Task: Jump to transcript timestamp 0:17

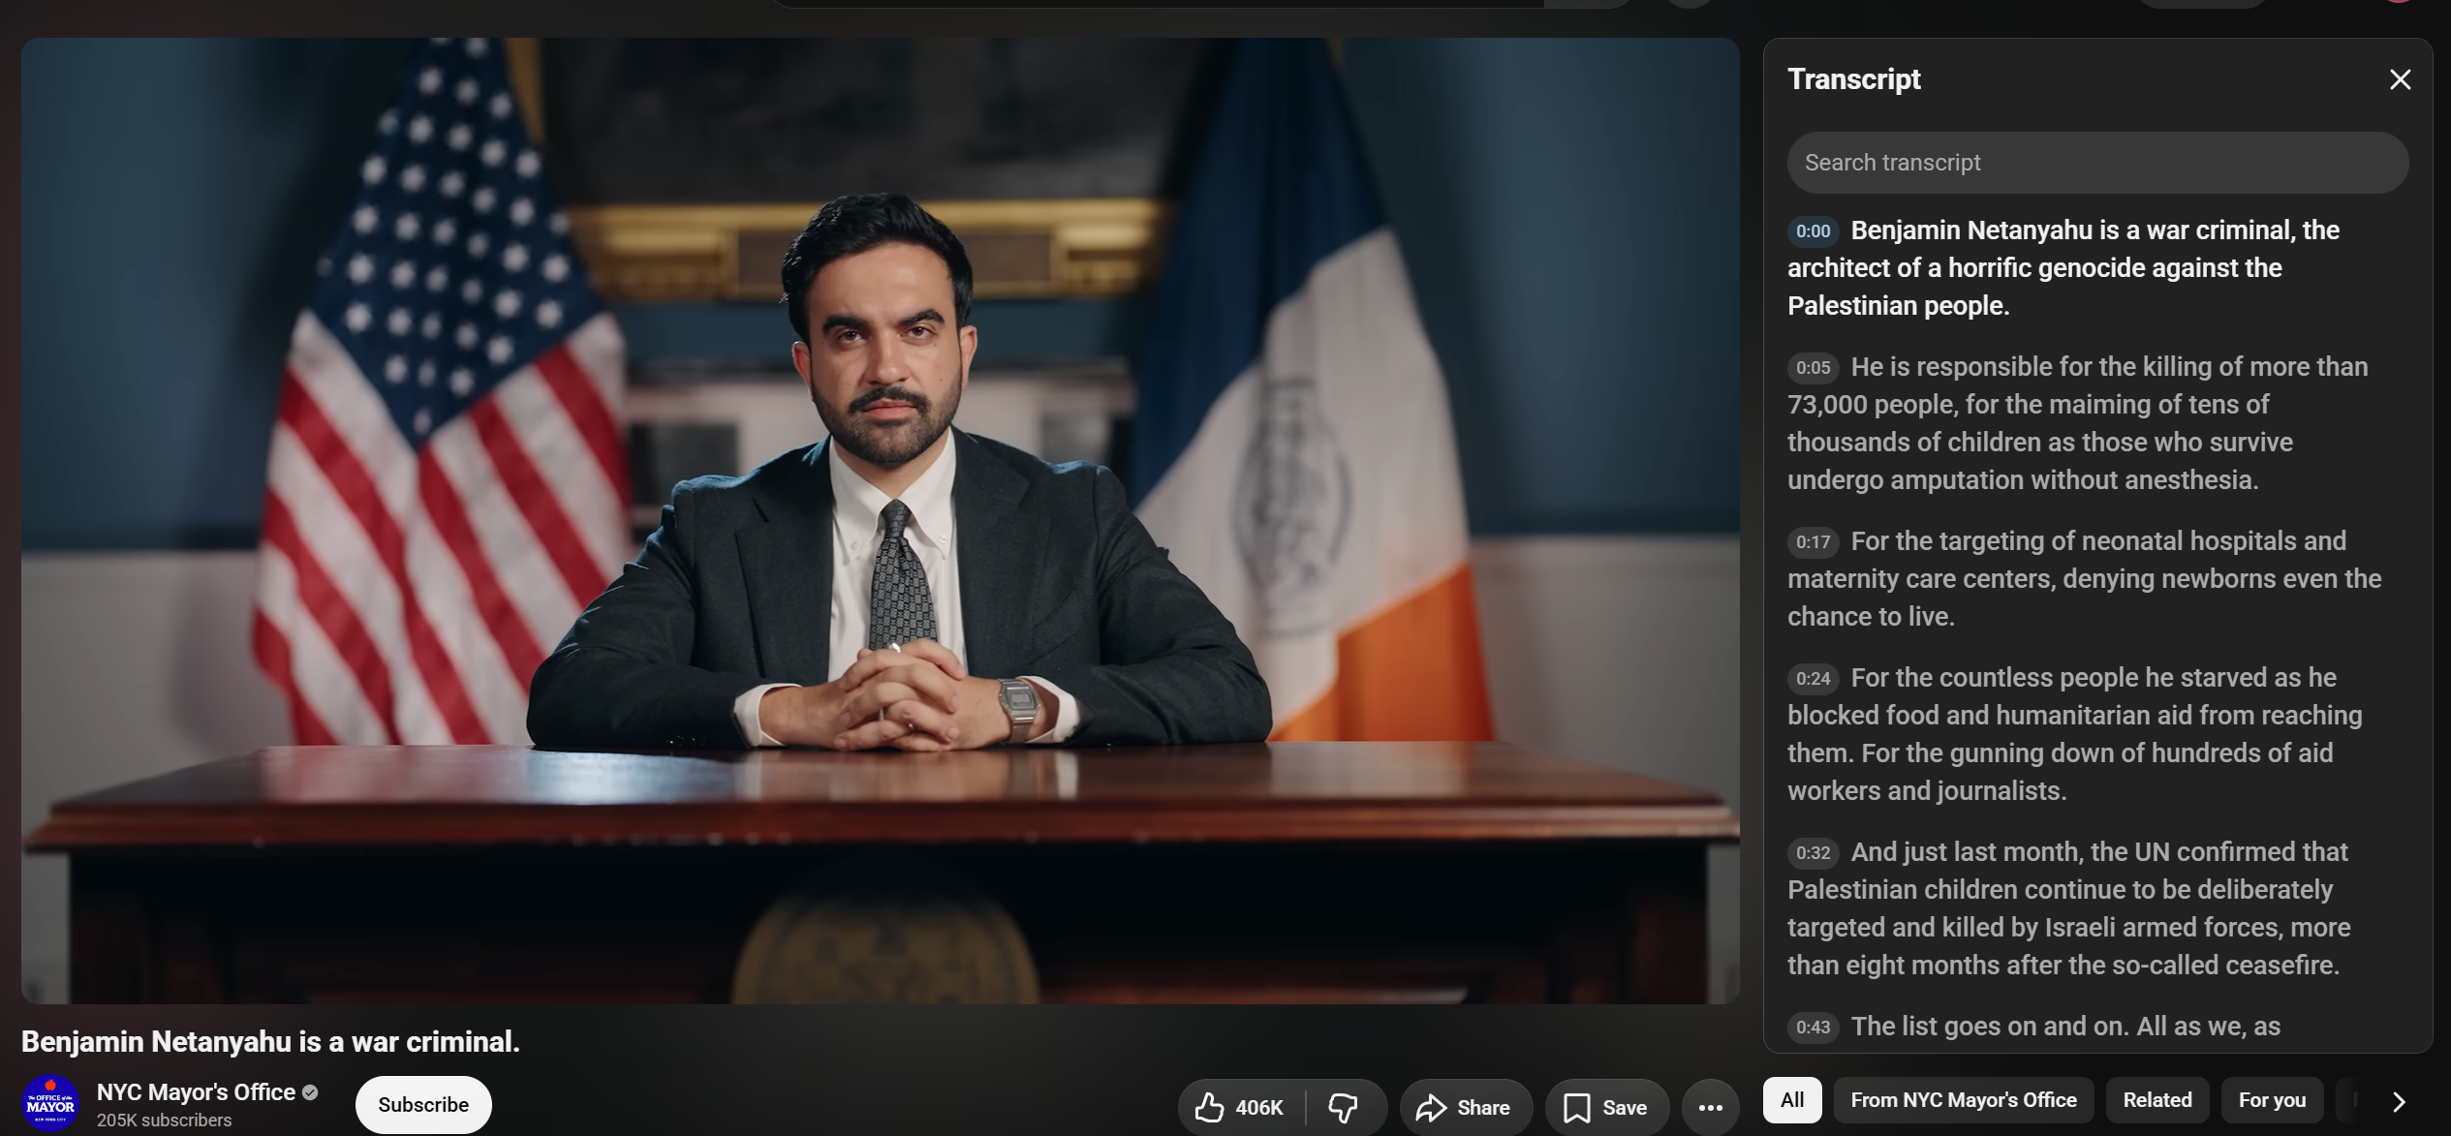Action: pos(1813,542)
